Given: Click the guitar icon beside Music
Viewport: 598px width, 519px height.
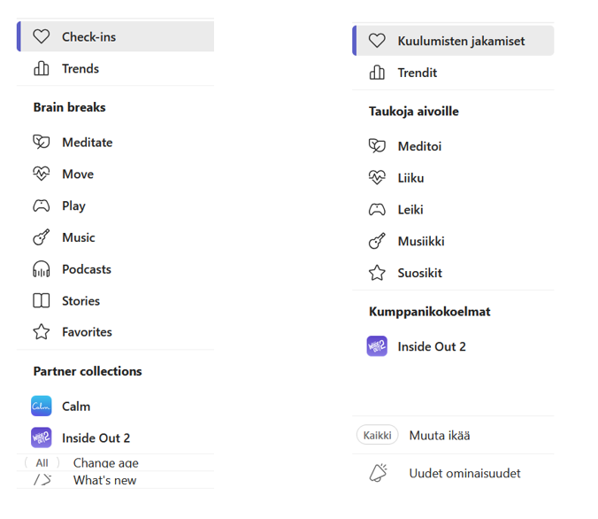Looking at the screenshot, I should click(x=42, y=238).
